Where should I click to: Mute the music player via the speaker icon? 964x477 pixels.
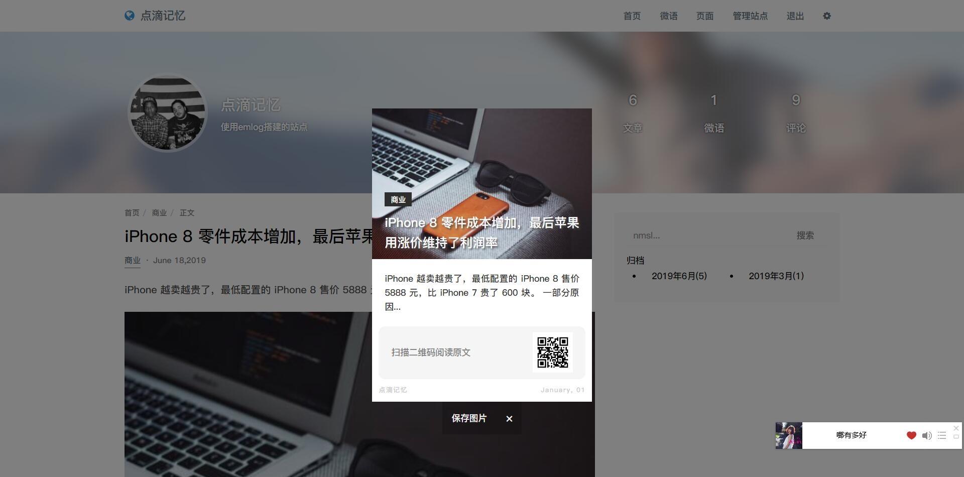[927, 435]
